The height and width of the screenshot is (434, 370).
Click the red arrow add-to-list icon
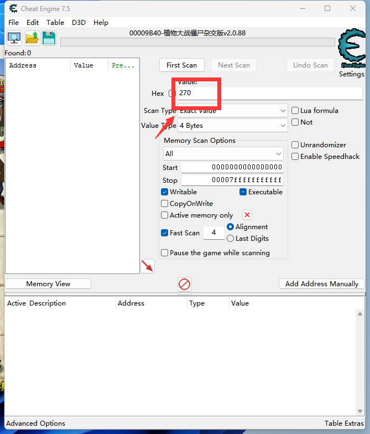click(x=147, y=266)
